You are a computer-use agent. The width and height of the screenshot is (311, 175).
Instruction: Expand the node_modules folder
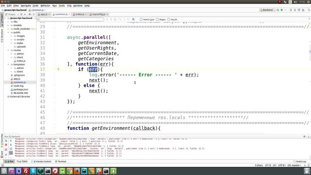click(9, 29)
